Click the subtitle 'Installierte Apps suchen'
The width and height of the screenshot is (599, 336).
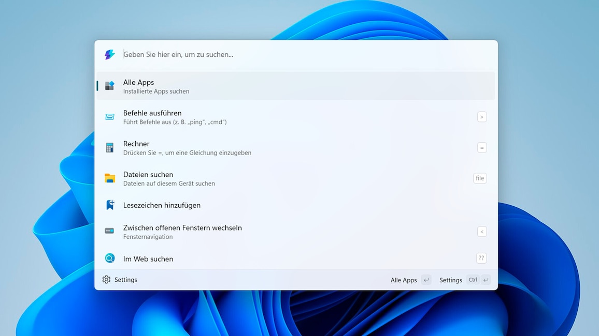[156, 91]
